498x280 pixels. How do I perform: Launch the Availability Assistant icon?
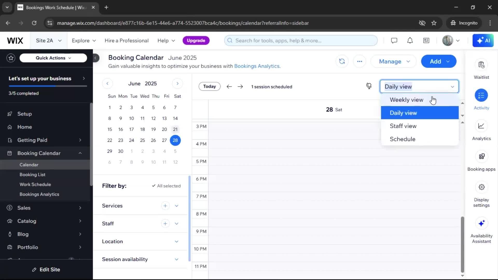(481, 223)
